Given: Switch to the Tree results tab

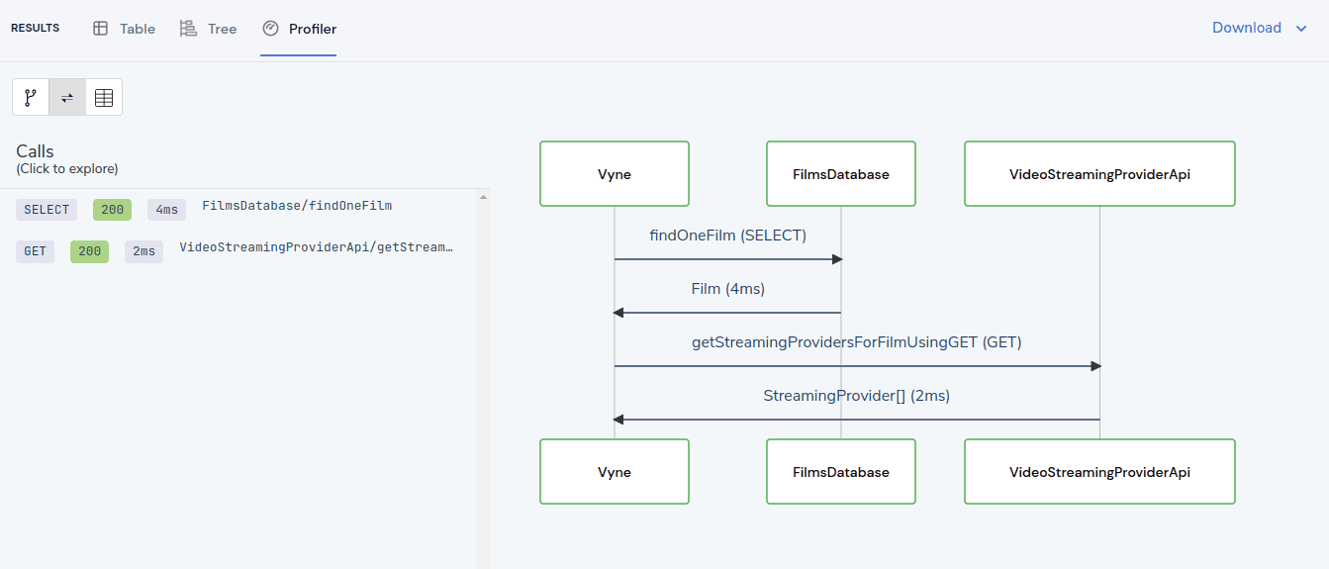Looking at the screenshot, I should pyautogui.click(x=208, y=29).
